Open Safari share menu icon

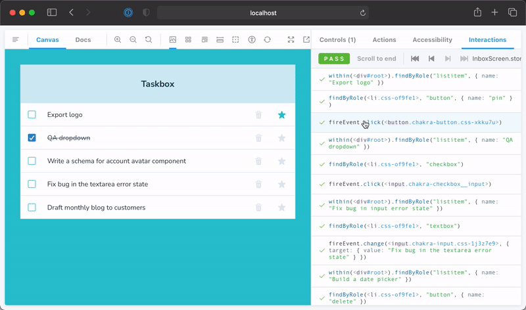coord(477,12)
